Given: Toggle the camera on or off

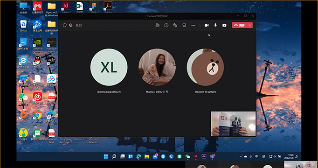Looking at the screenshot, I should 207,25.
